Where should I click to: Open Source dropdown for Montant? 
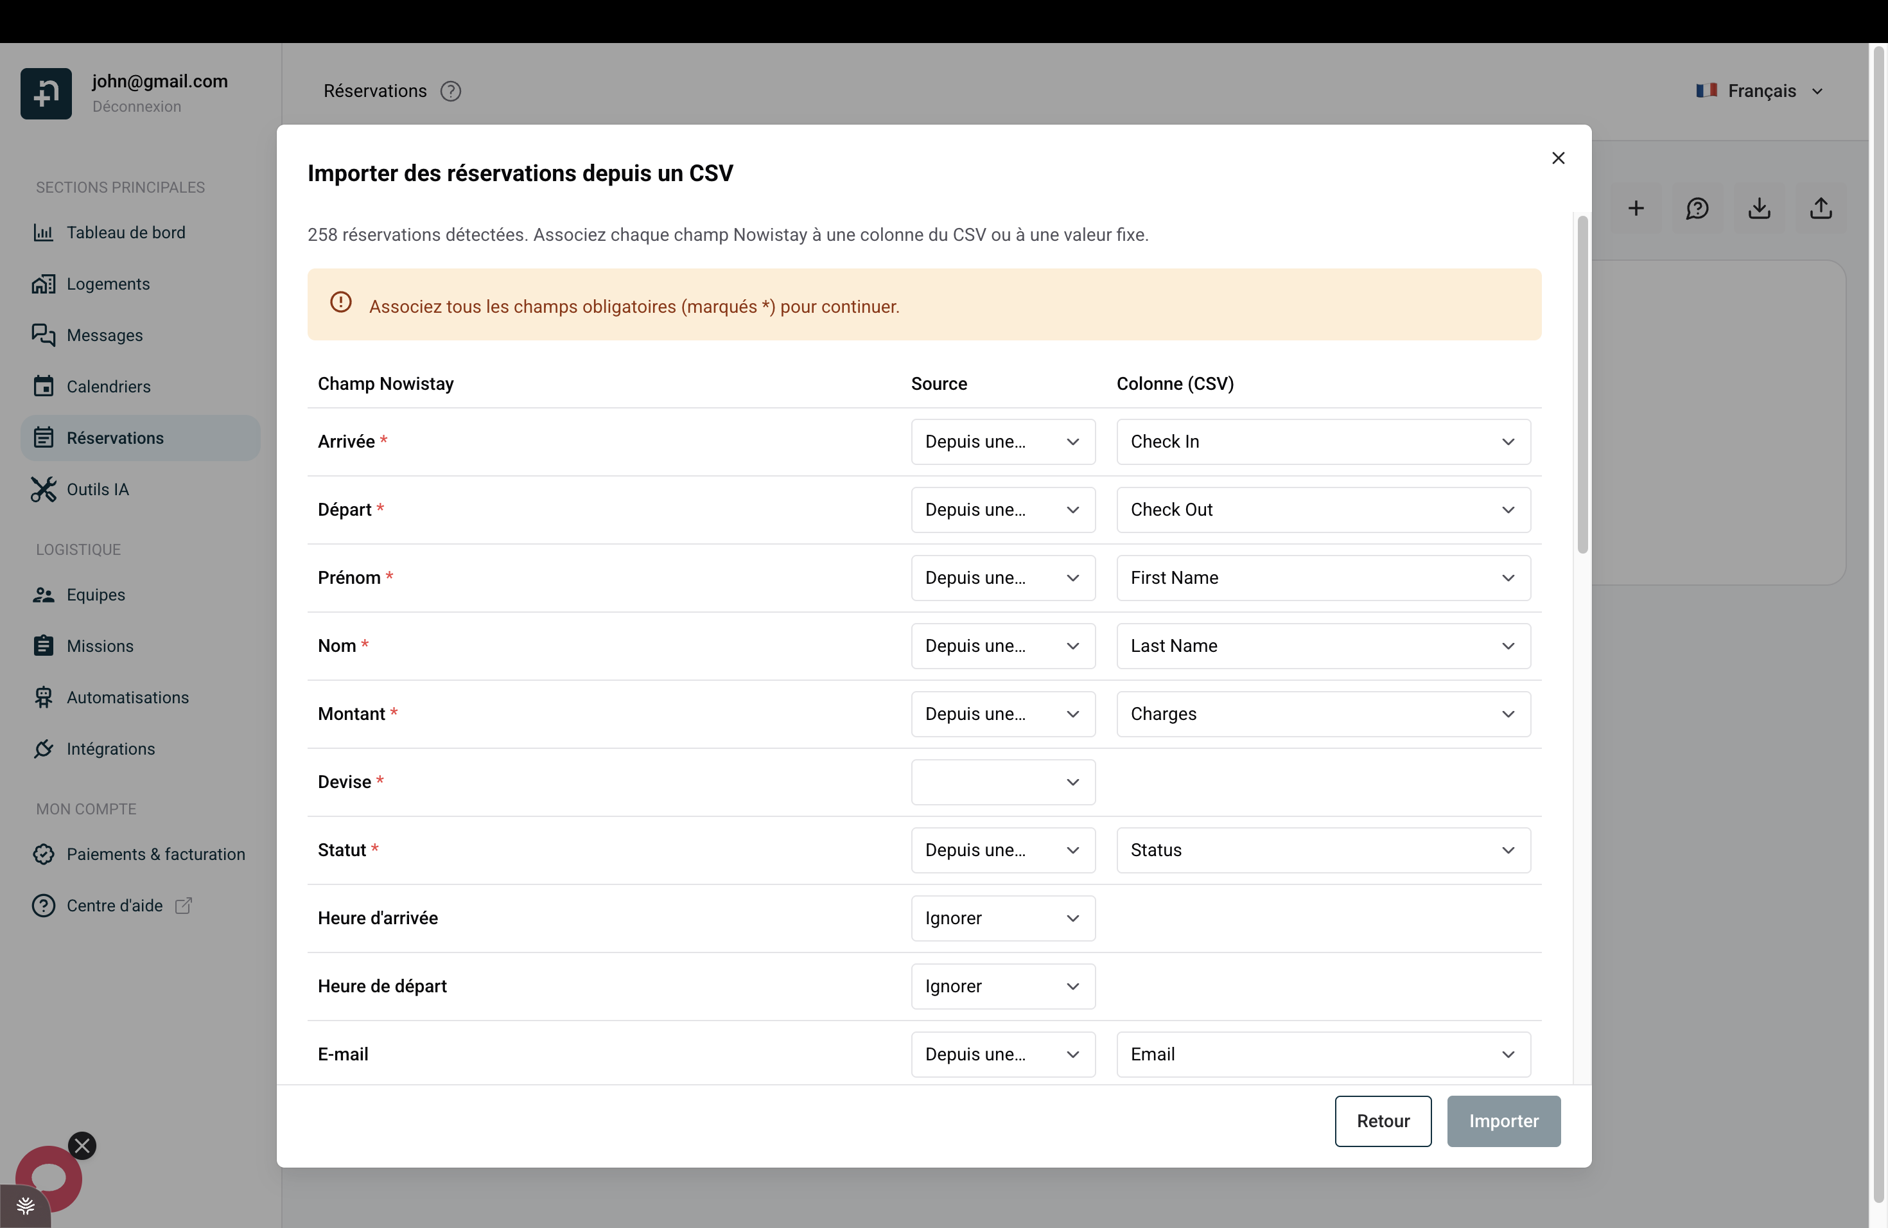coord(1002,715)
